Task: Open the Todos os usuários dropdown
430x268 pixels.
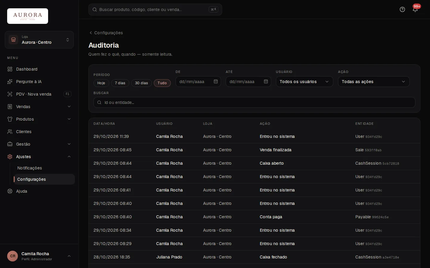Action: click(304, 82)
